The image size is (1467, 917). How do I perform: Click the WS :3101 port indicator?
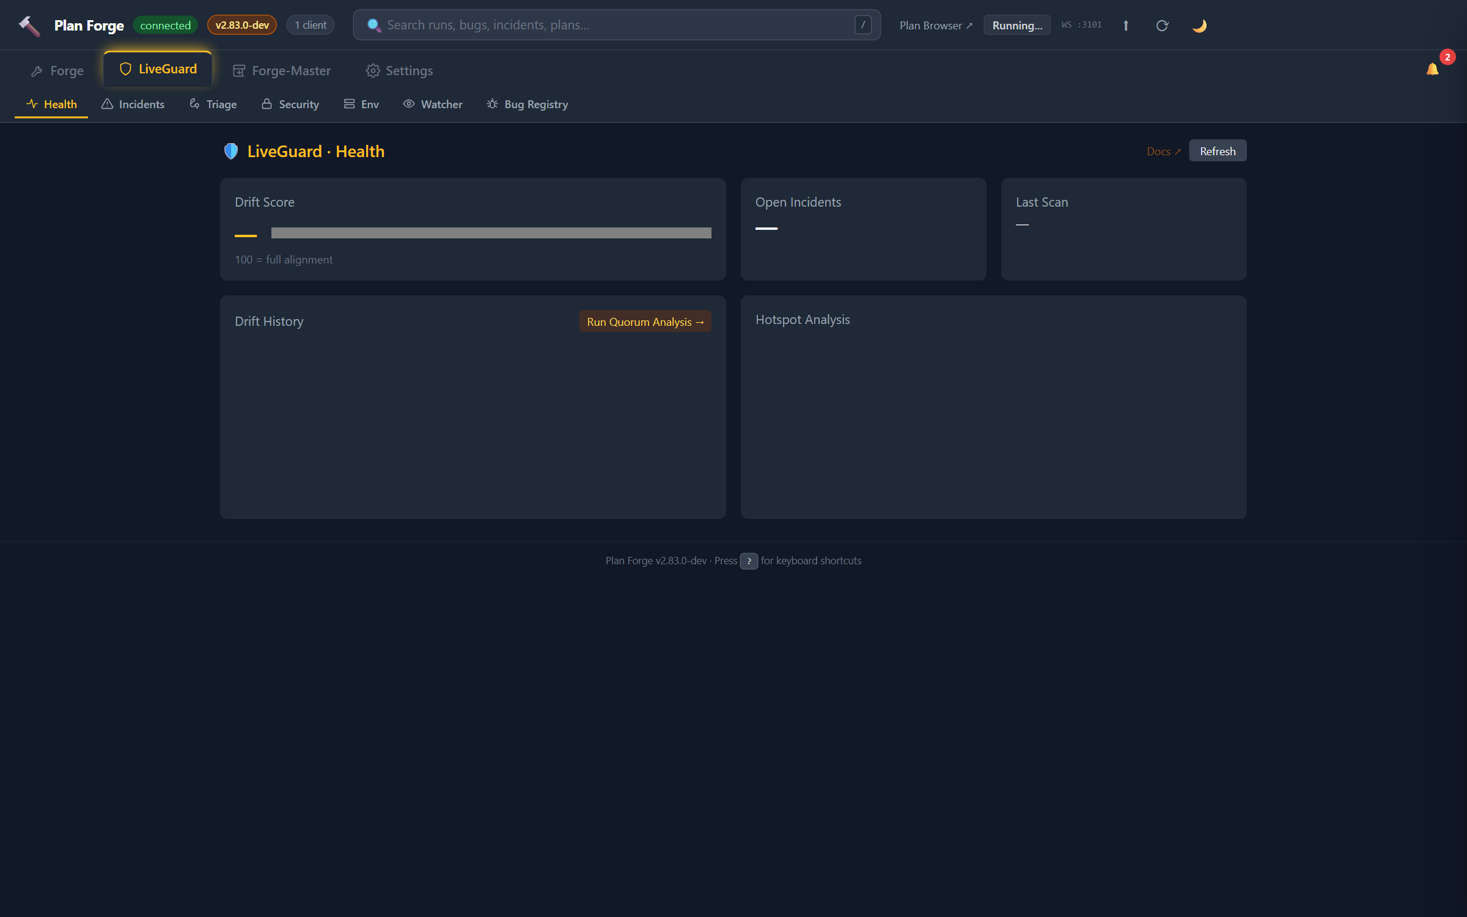(1081, 25)
